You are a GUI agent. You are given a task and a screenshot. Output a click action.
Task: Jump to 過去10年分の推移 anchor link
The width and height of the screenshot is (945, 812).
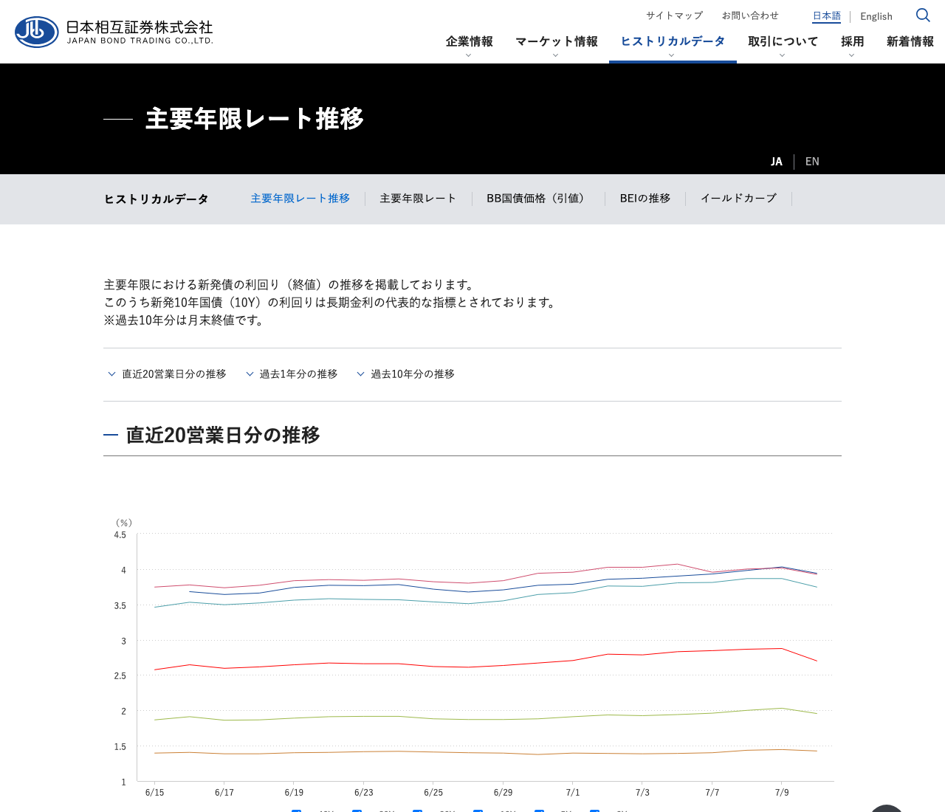tap(413, 374)
